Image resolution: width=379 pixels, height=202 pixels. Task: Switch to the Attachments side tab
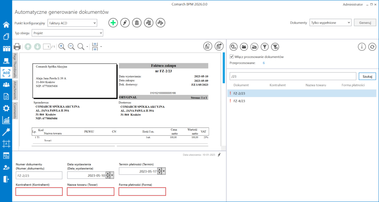click(15, 90)
